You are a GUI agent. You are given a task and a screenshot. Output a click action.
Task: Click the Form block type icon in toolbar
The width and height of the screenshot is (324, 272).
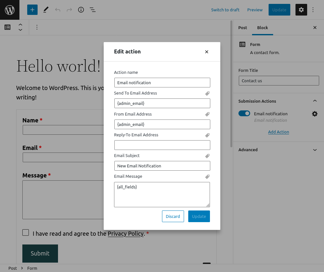click(7, 27)
